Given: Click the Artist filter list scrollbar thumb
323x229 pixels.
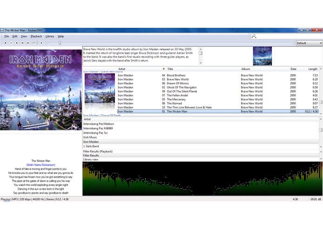Looking at the screenshot, I should (321, 130).
